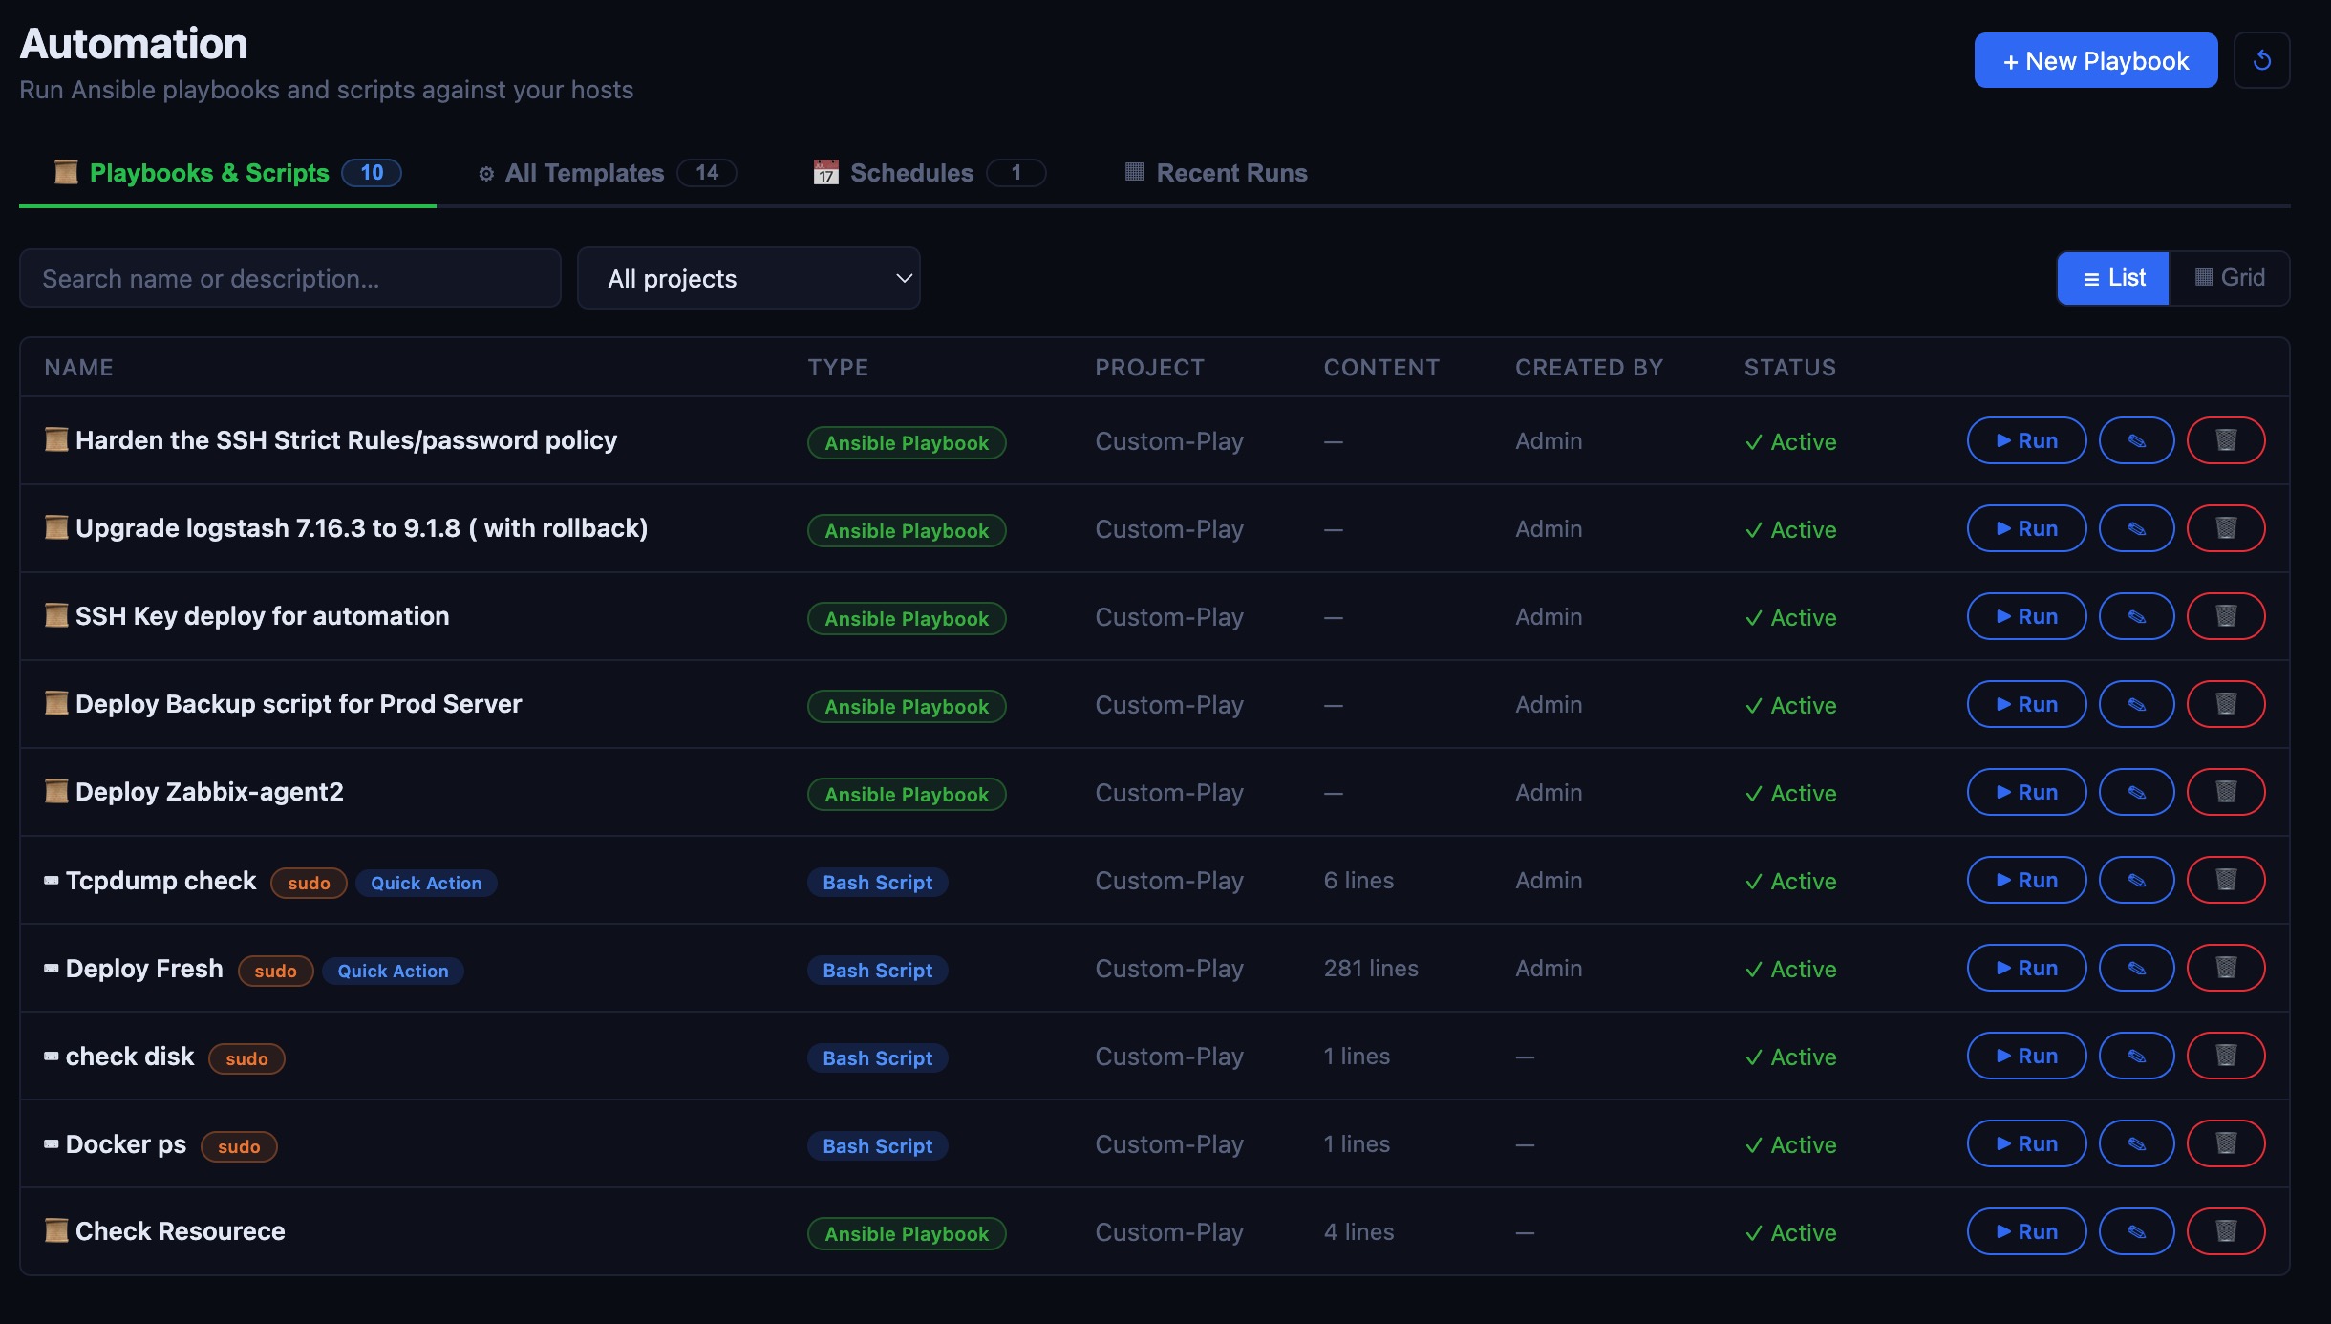This screenshot has width=2331, height=1324.
Task: Click the '4 lines' content cell
Action: (1358, 1232)
